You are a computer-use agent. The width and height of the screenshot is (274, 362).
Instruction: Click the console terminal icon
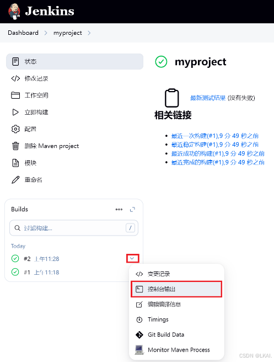139,289
